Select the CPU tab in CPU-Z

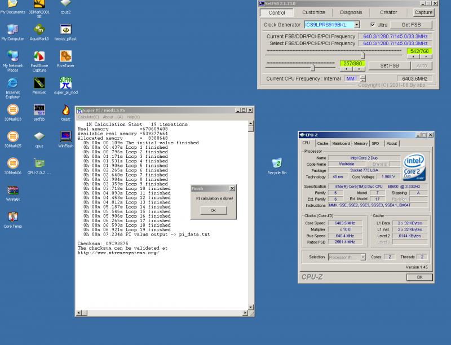306,143
